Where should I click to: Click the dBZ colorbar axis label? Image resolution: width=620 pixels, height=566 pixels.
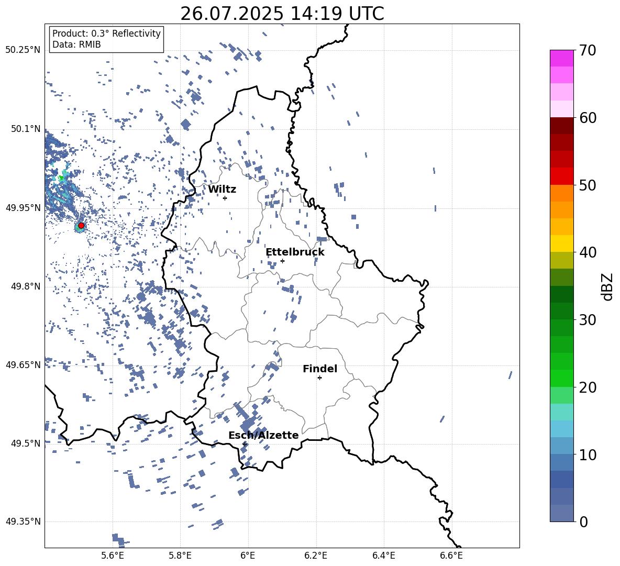tap(608, 286)
